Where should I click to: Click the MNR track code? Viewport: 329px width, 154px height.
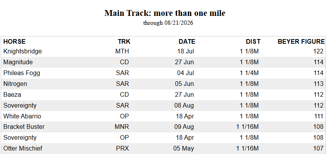122,127
